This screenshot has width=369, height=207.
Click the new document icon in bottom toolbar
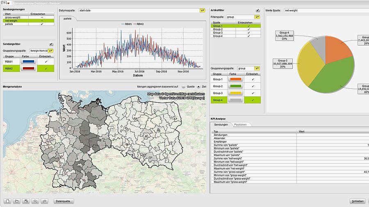coord(8,201)
